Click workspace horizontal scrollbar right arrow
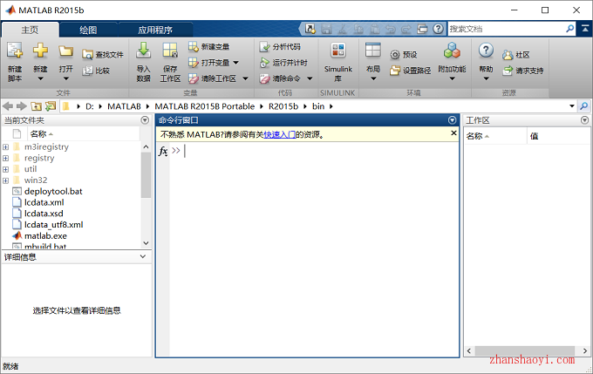The width and height of the screenshot is (593, 374). [x=584, y=351]
